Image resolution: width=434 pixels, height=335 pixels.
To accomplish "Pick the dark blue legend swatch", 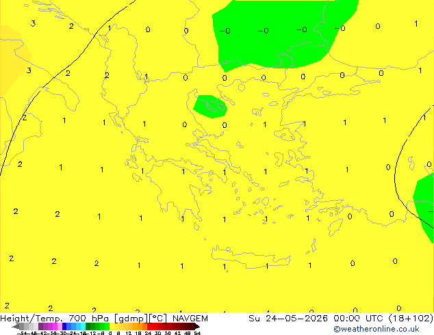I will (64, 326).
